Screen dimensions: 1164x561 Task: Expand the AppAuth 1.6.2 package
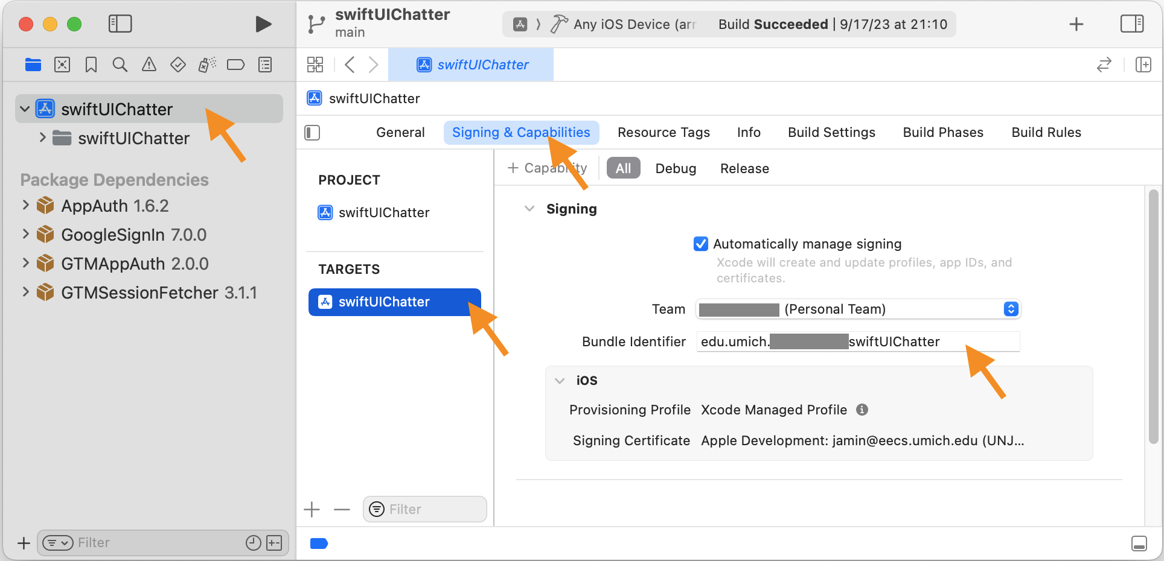pos(25,206)
